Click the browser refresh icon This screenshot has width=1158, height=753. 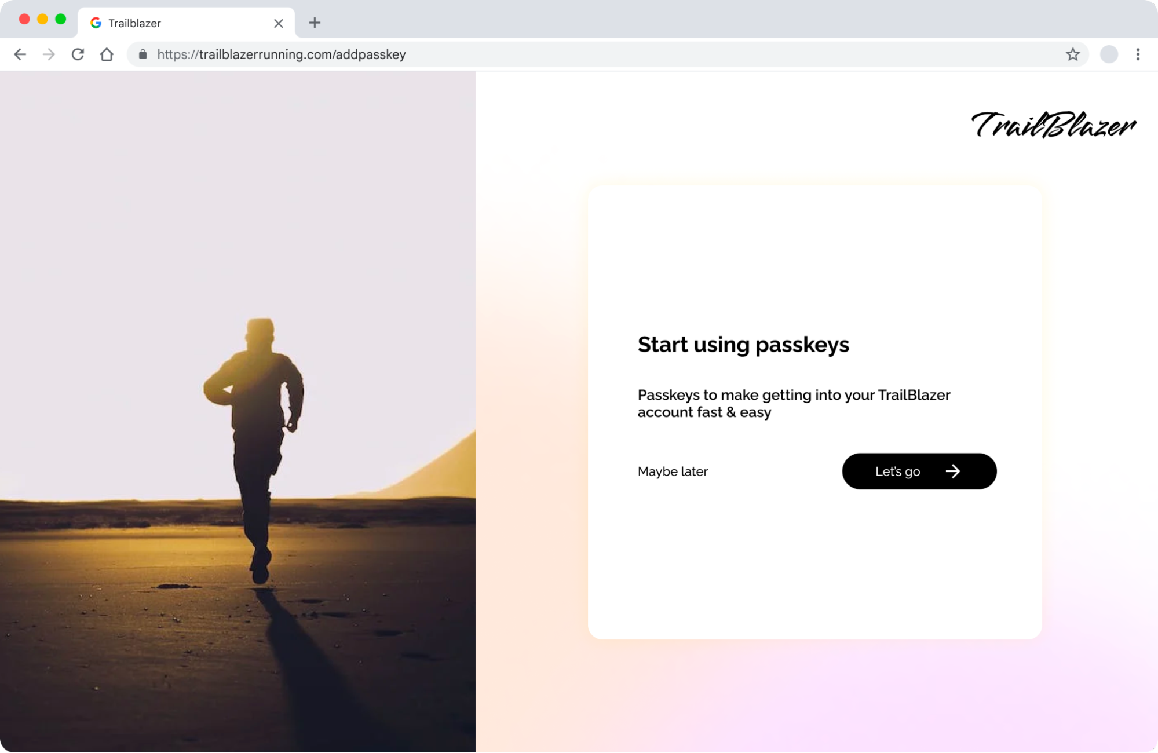point(77,54)
